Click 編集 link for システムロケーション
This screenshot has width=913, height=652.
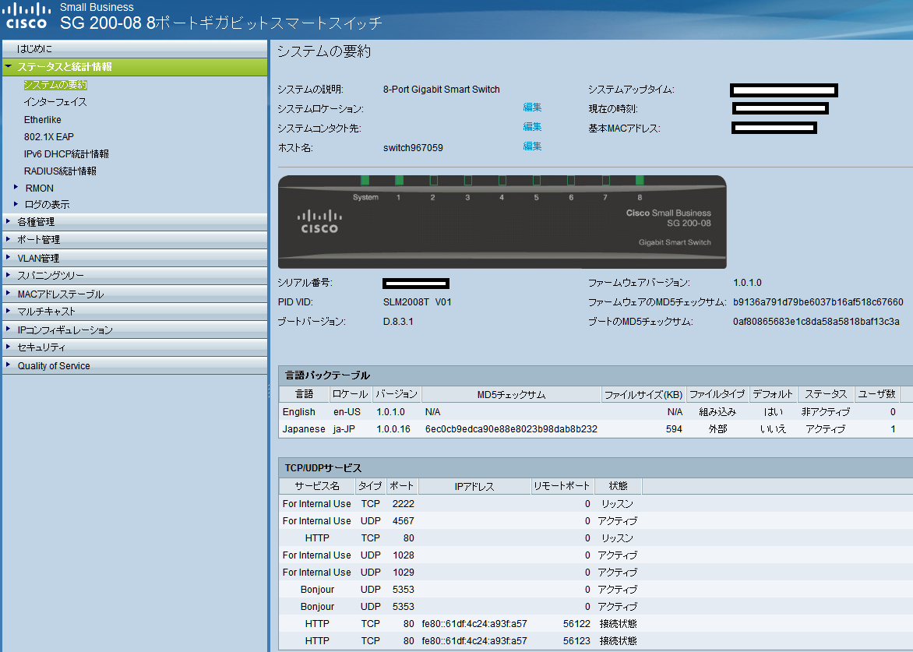532,107
